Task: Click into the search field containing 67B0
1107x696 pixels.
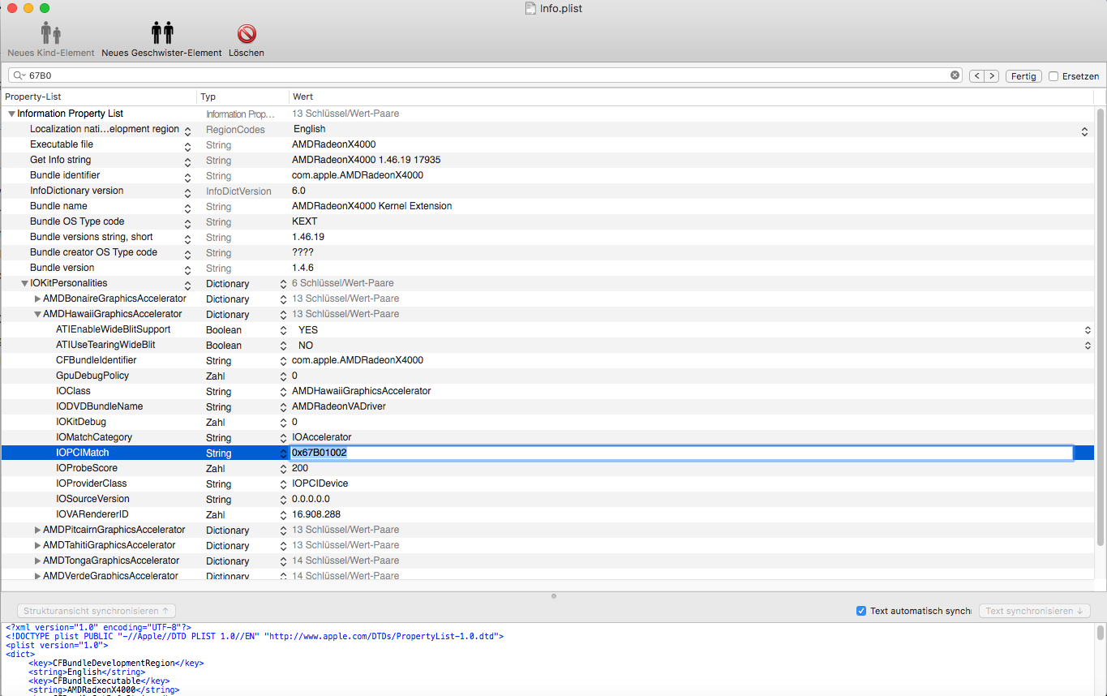Action: [487, 75]
